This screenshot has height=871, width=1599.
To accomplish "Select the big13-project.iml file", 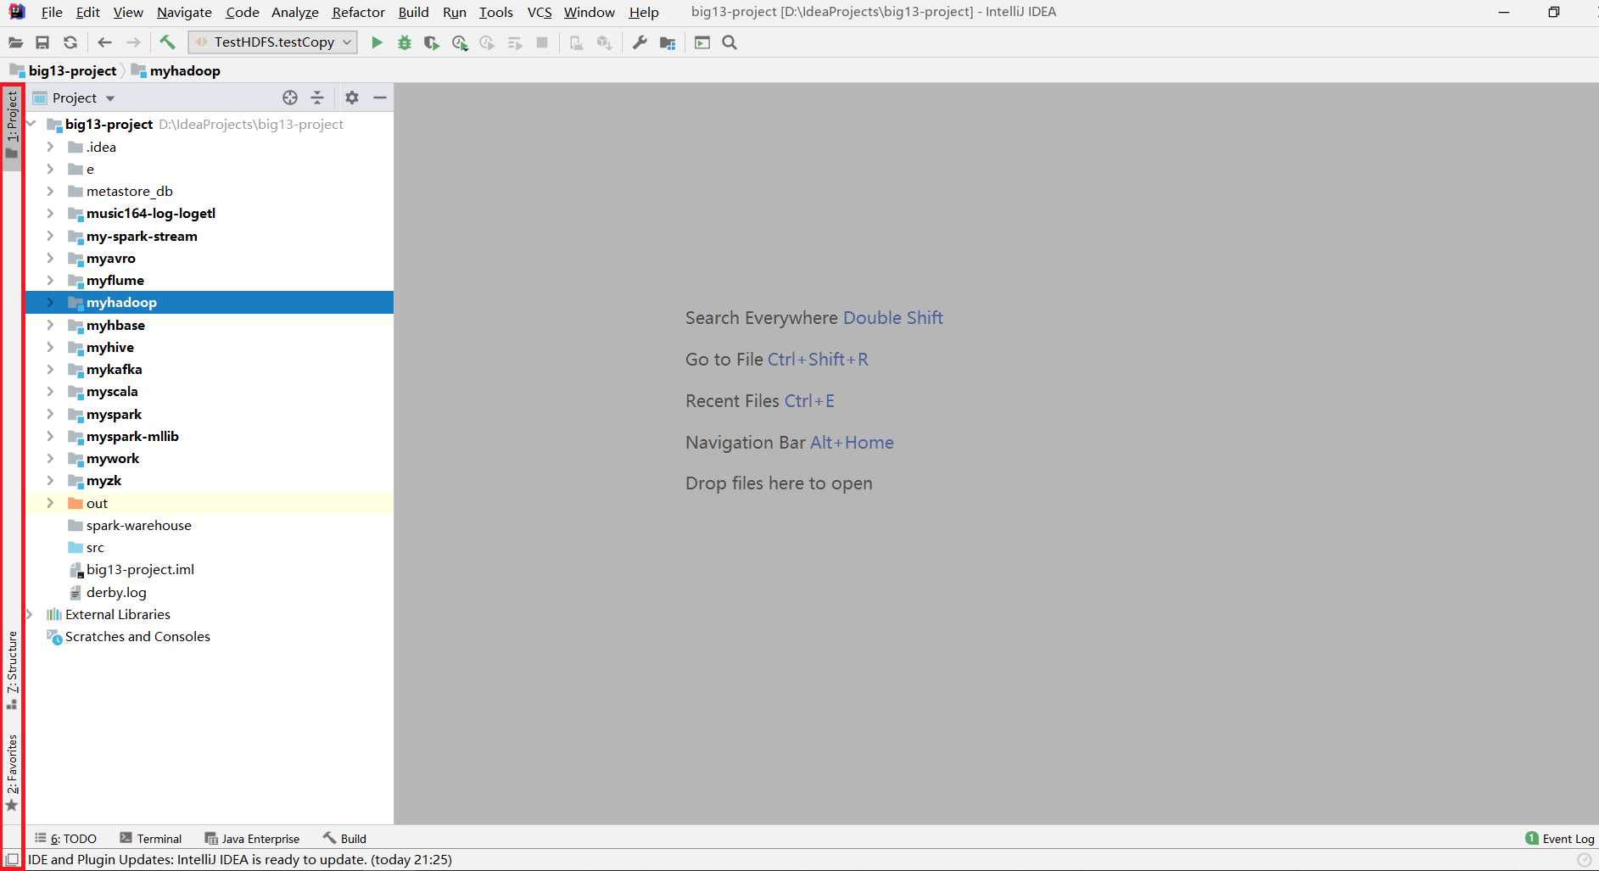I will 209,569.
